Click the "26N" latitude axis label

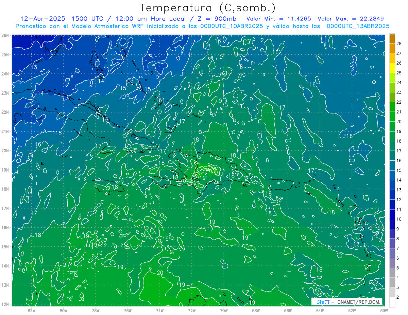click(5, 35)
